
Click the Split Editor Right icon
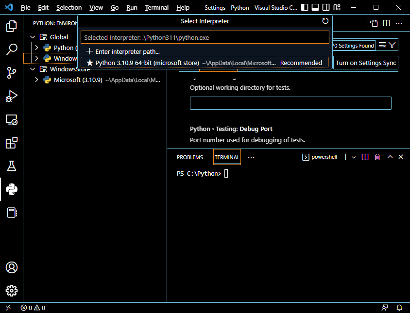point(387,23)
